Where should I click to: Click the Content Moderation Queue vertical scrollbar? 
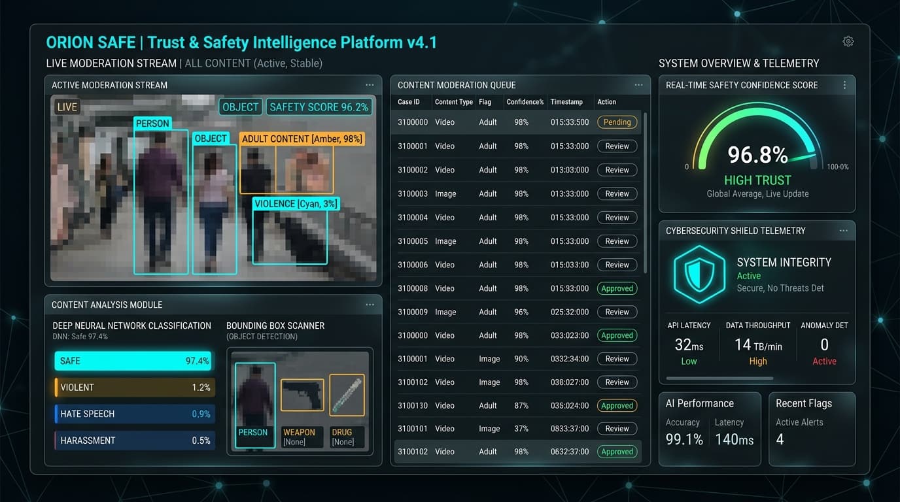click(x=646, y=193)
